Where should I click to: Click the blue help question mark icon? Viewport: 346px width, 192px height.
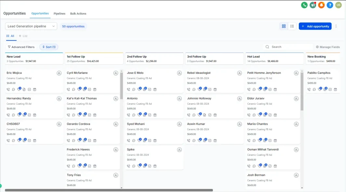330,5
